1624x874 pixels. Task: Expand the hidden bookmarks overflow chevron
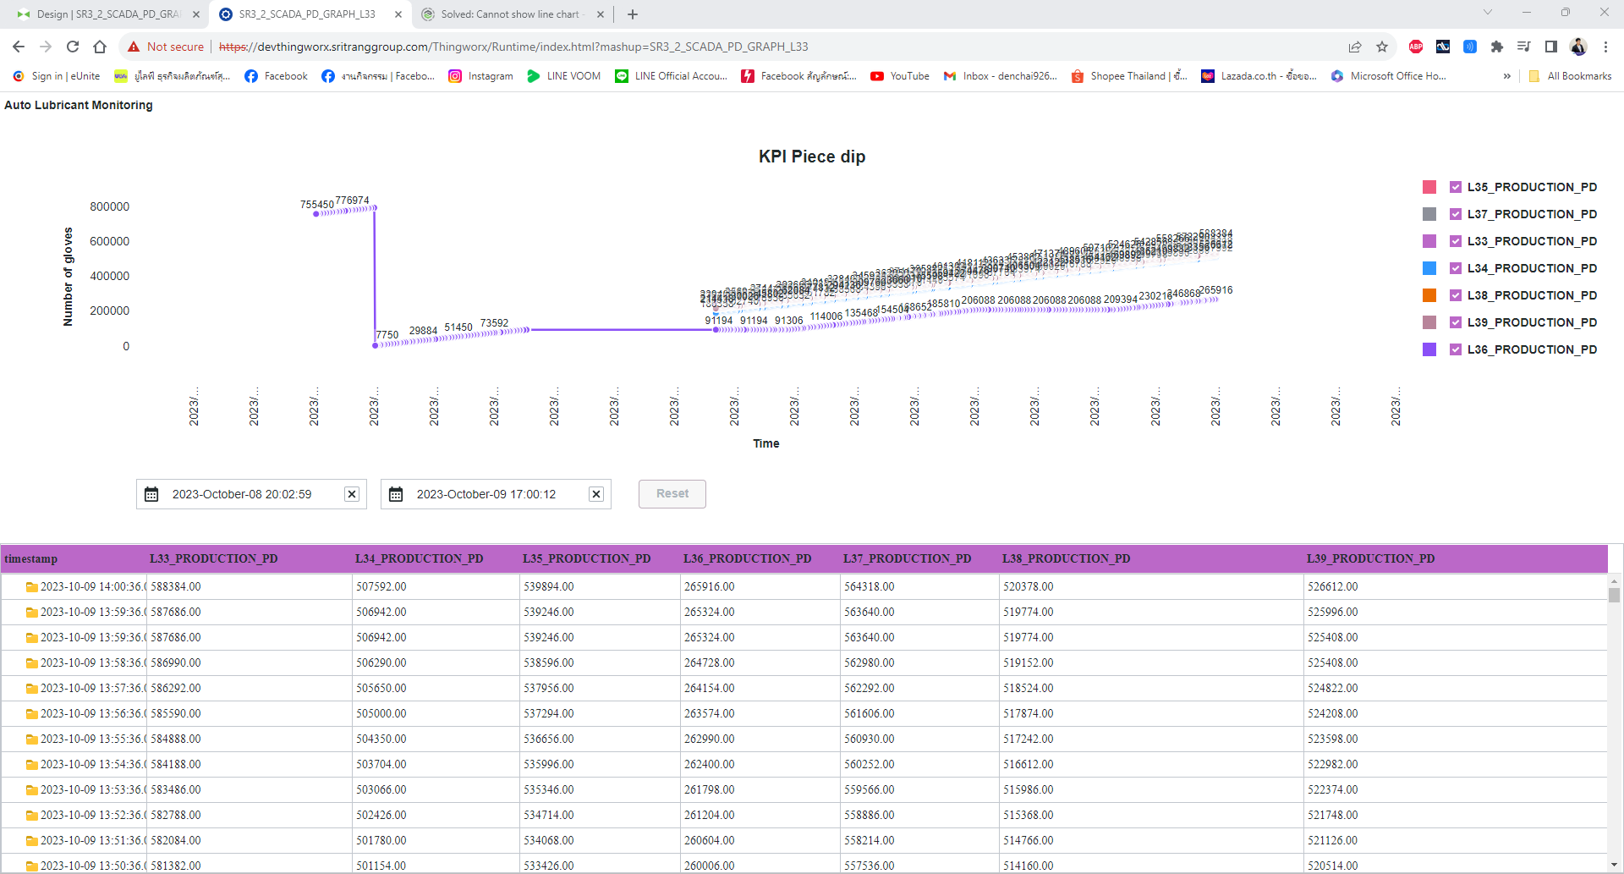pyautogui.click(x=1507, y=76)
